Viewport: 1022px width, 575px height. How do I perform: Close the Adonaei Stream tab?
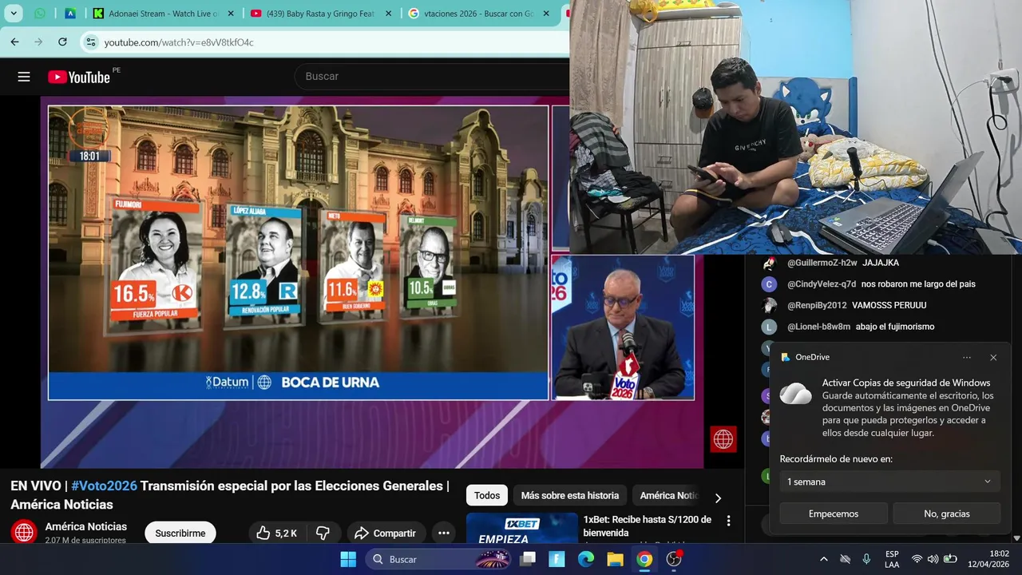pyautogui.click(x=230, y=14)
